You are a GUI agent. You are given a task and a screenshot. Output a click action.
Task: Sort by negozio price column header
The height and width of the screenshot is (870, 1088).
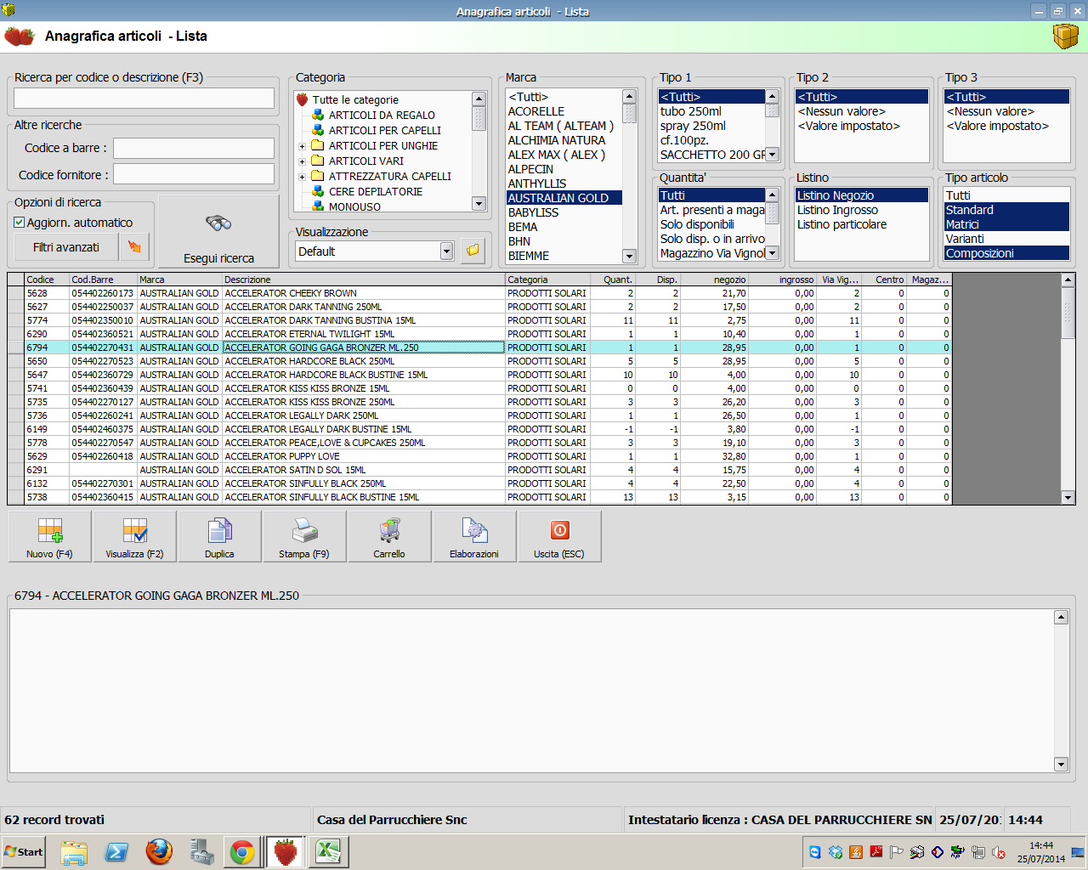[714, 280]
